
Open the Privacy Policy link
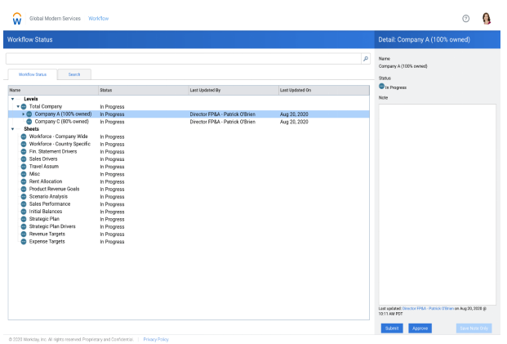point(156,339)
